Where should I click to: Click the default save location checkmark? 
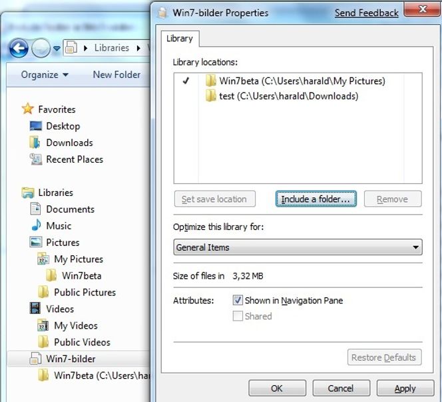[x=186, y=81]
